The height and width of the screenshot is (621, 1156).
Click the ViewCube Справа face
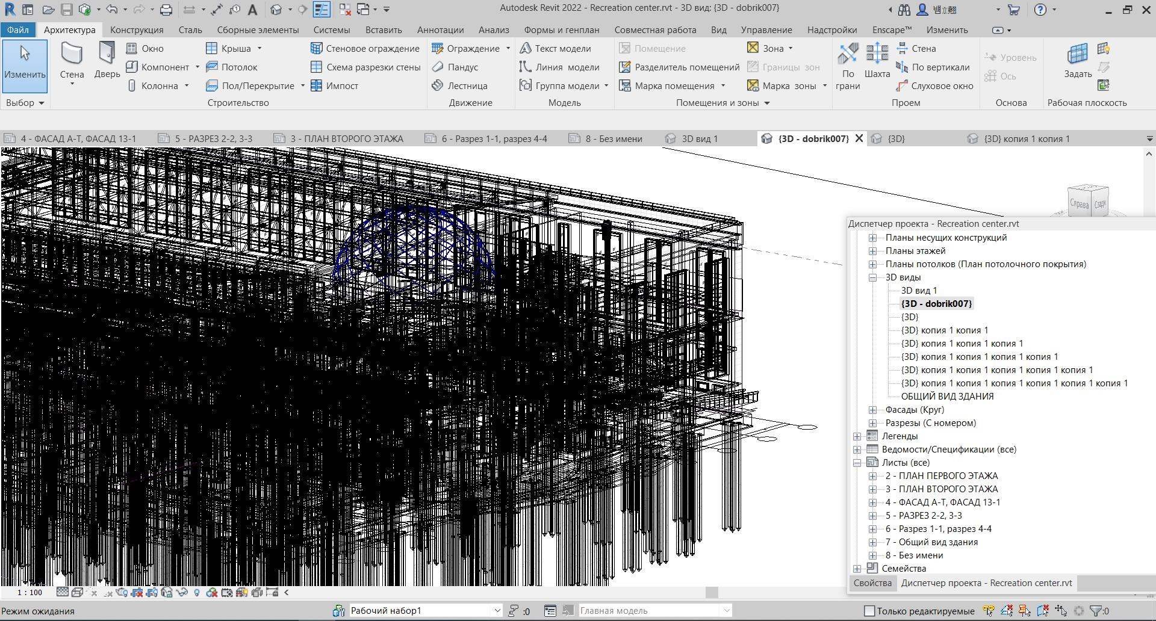1079,204
